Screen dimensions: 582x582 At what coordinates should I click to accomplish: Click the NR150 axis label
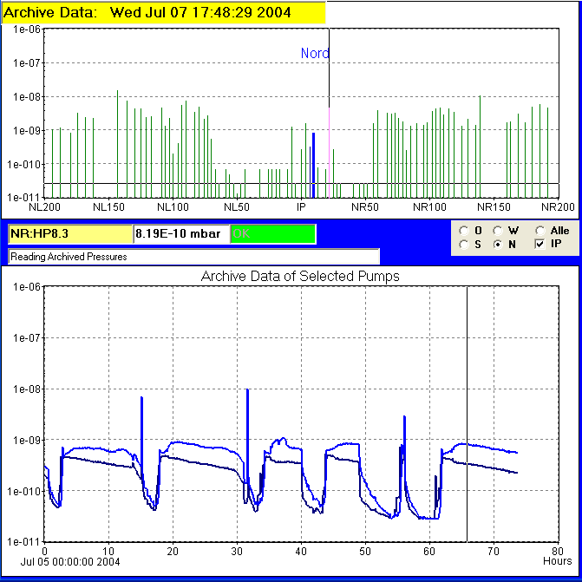[x=494, y=207]
